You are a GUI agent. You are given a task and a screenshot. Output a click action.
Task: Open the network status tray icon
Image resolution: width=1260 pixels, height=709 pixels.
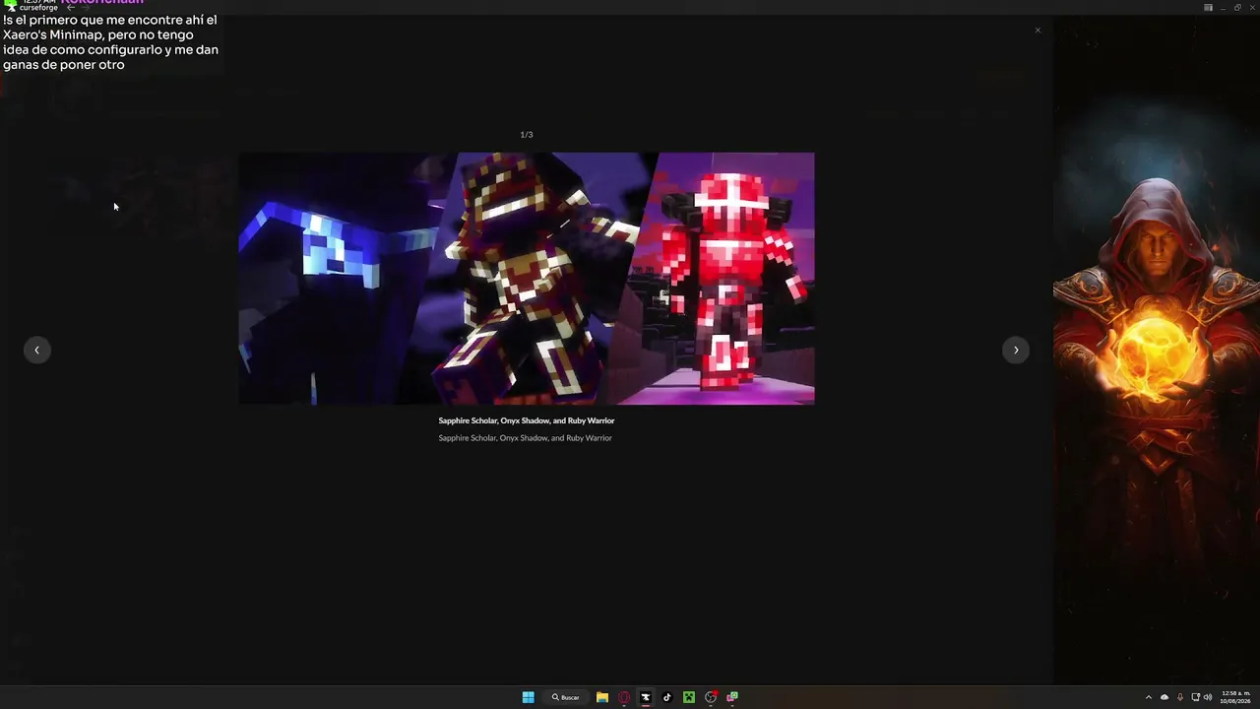(x=1195, y=697)
